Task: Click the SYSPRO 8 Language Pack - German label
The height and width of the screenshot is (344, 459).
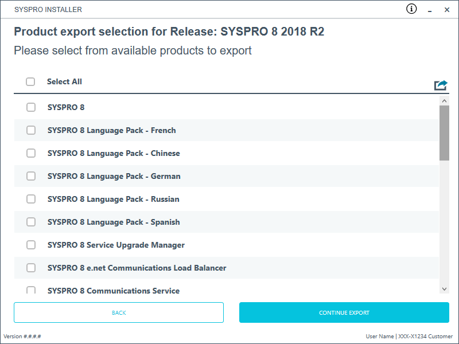Action: [114, 176]
